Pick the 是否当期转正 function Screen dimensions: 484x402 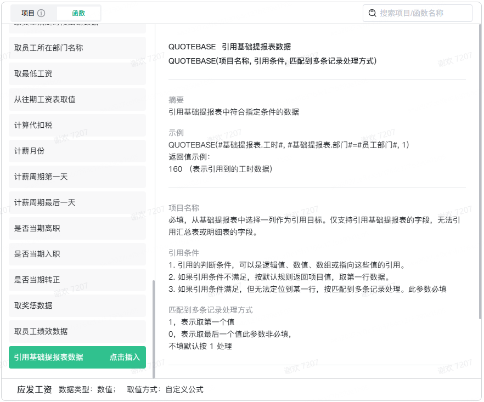[77, 280]
